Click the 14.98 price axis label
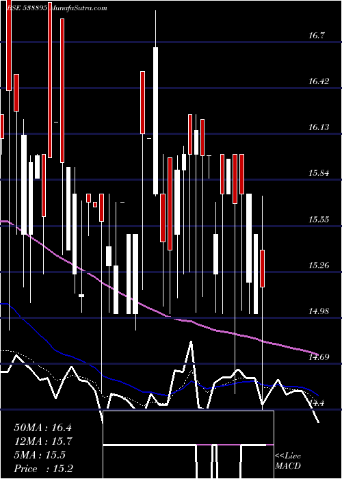The height and width of the screenshot is (479, 342). click(319, 311)
